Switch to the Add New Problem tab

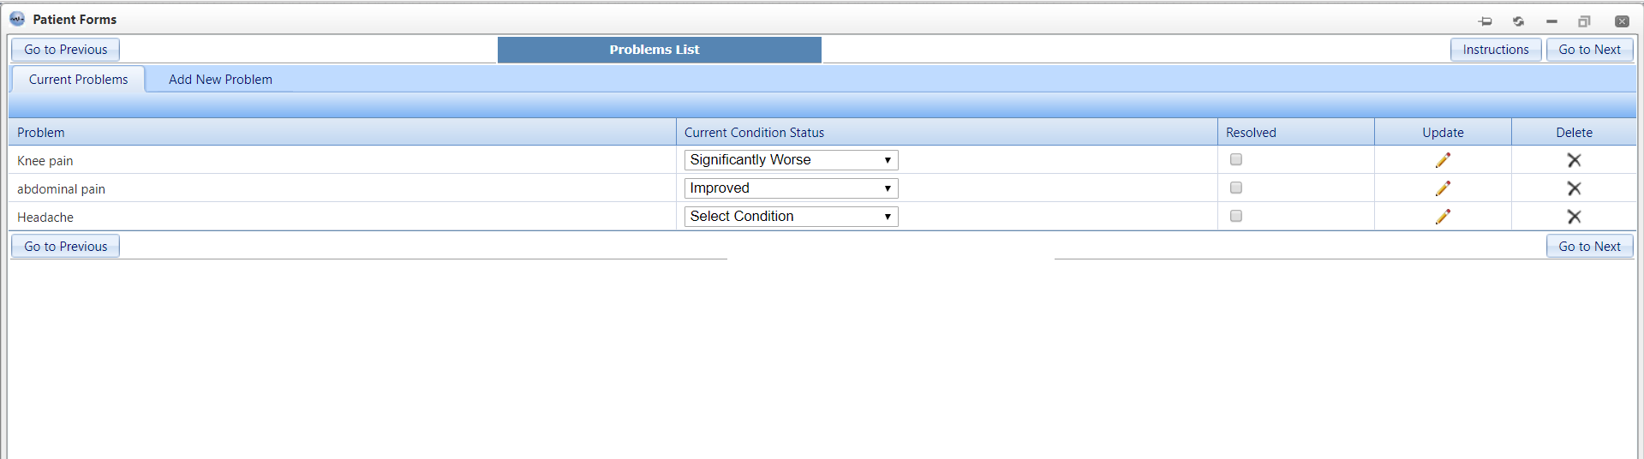[220, 80]
